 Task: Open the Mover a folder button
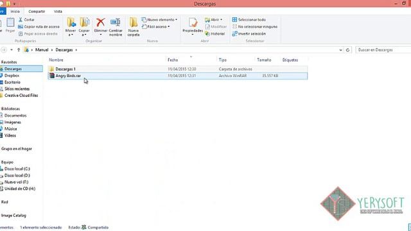[x=71, y=27]
